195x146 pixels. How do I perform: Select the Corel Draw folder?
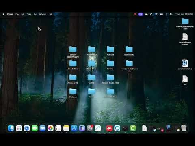pos(92,63)
